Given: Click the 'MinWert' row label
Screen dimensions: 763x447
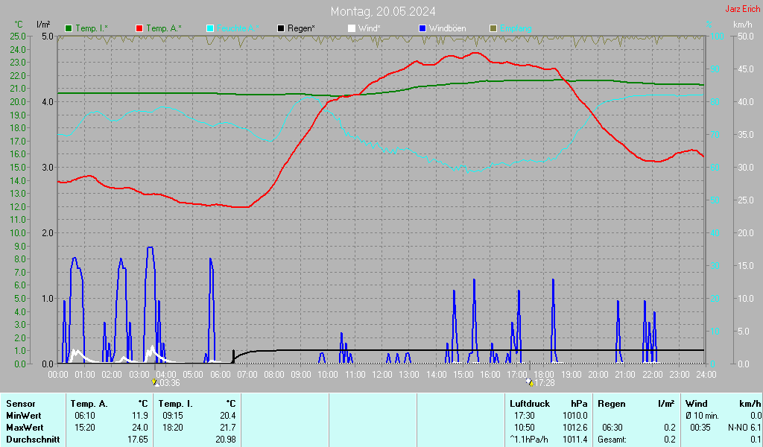Looking at the screenshot, I should (23, 416).
